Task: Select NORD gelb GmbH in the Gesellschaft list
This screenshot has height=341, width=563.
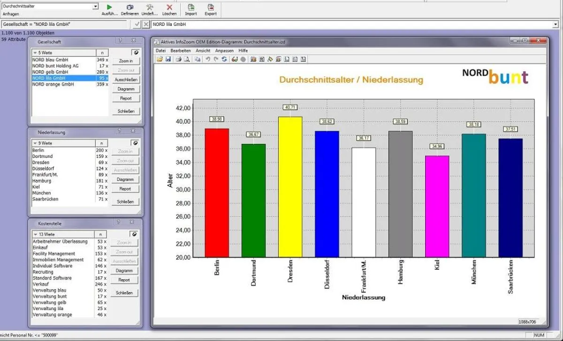Action: point(52,72)
